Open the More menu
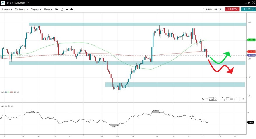256x139 pixels. (48, 9)
